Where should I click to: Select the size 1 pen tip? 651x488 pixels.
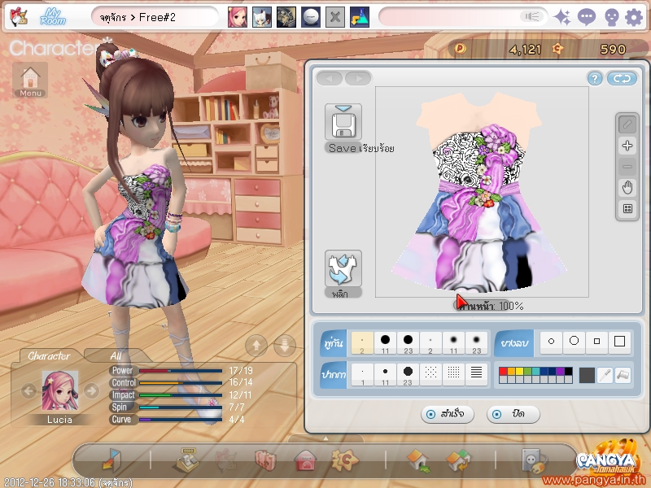(362, 374)
